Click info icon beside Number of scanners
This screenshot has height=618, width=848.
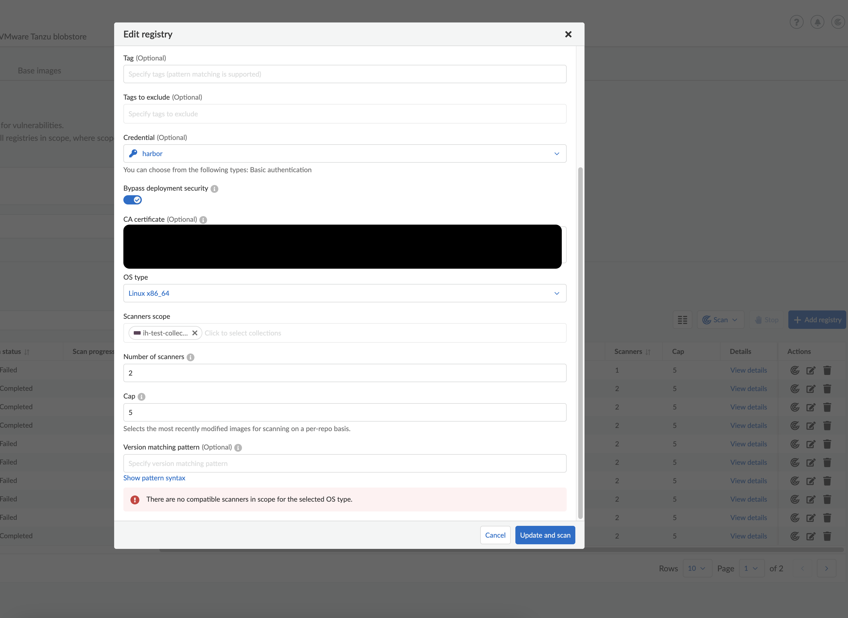(x=191, y=357)
